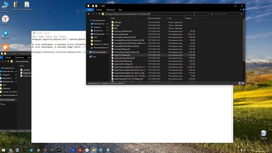Open Справка menu in Notepad
The width and height of the screenshot is (272, 153).
coord(62,37)
